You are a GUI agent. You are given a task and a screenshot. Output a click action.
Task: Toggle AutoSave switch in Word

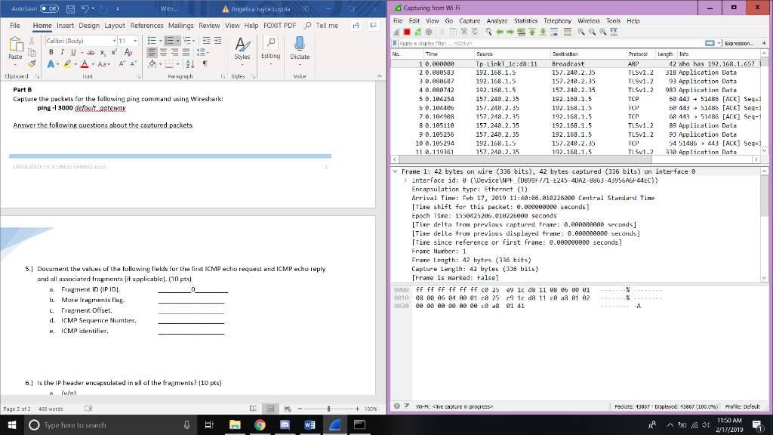pos(49,8)
